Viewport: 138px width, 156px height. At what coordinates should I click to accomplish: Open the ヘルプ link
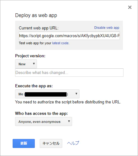tap(73, 143)
